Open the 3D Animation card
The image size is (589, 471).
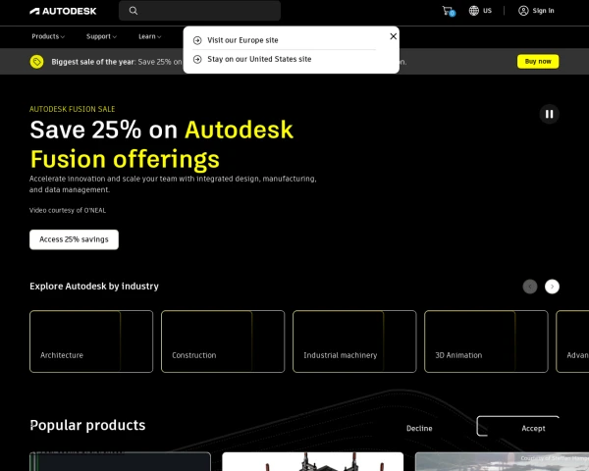pyautogui.click(x=486, y=341)
